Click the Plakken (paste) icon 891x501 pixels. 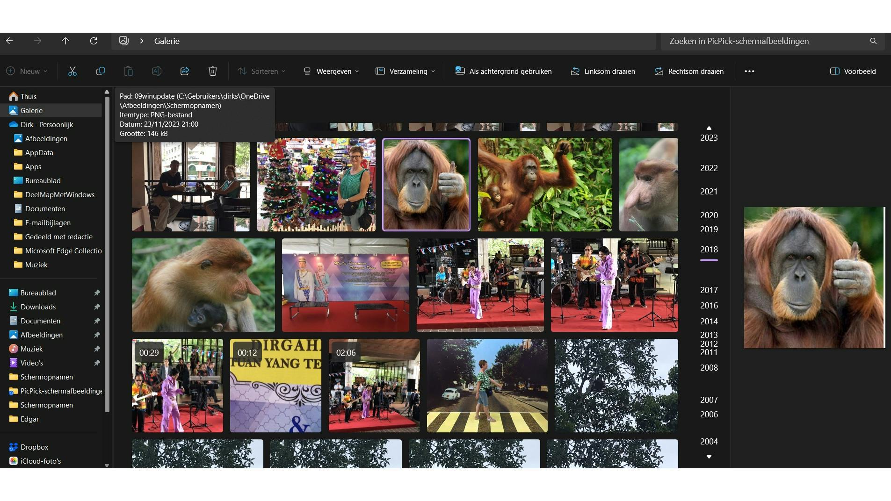tap(128, 71)
